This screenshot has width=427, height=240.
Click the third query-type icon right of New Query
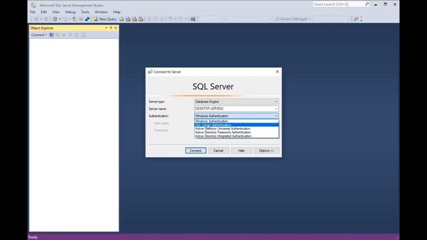click(x=134, y=19)
